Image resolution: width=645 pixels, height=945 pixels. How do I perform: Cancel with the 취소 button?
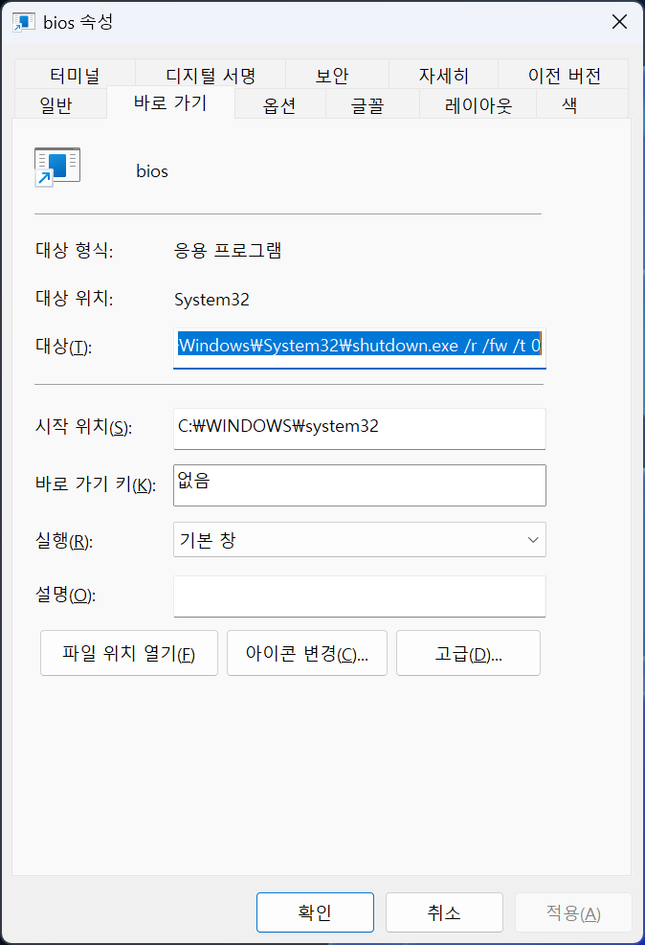[444, 912]
